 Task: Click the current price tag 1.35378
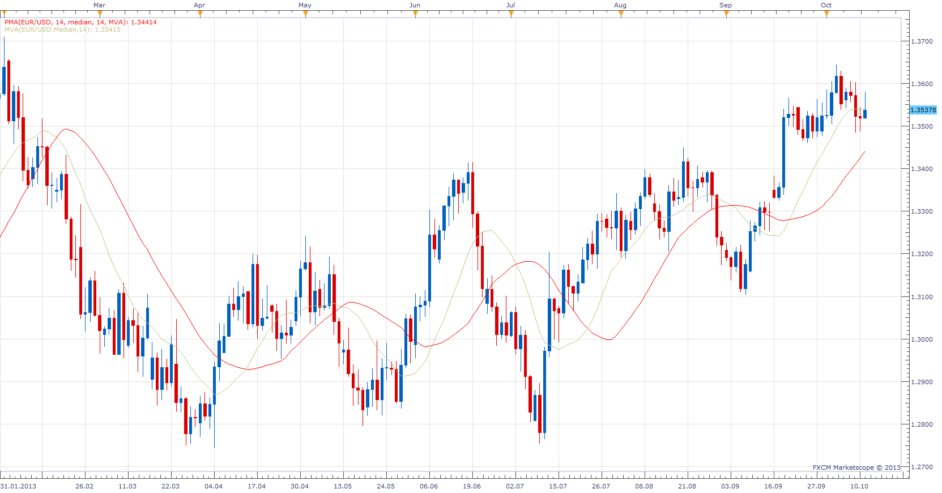[x=923, y=110]
